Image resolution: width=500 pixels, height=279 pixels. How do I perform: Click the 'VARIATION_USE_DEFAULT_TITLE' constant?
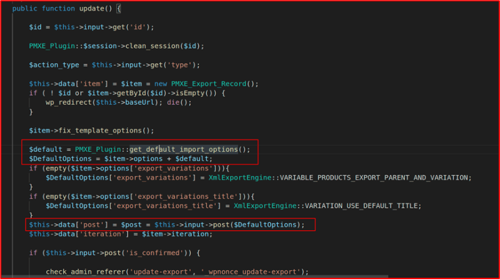tap(361, 206)
